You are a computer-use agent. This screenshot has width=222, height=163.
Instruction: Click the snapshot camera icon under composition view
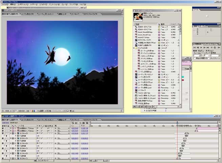28,111
